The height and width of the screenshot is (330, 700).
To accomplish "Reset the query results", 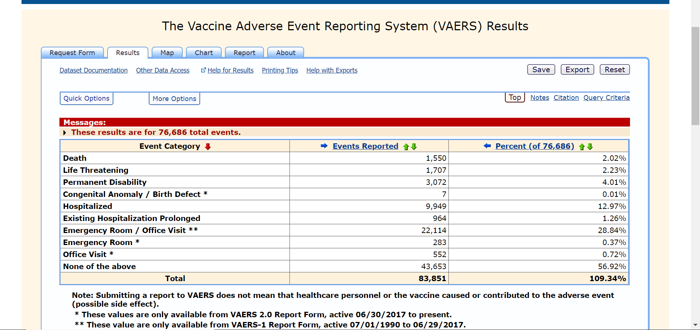I will coord(614,70).
